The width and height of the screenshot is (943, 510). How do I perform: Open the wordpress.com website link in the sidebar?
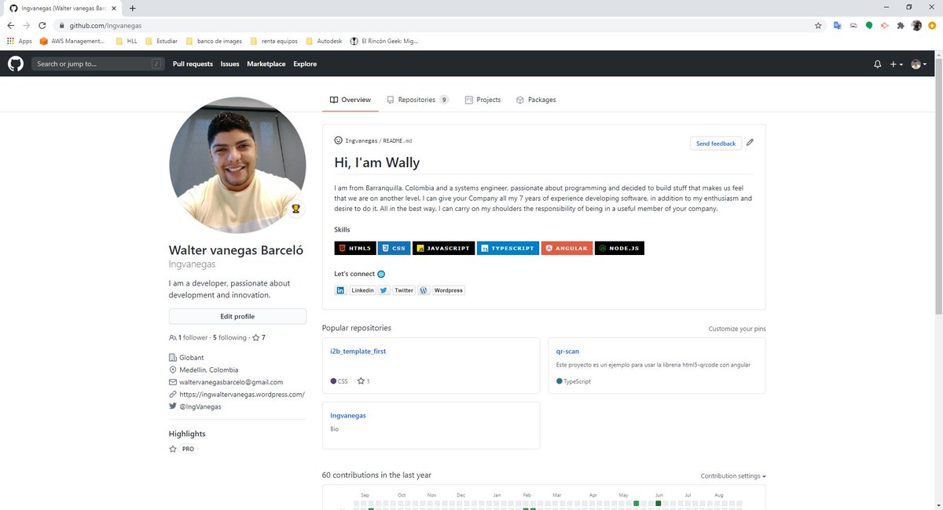pos(242,395)
